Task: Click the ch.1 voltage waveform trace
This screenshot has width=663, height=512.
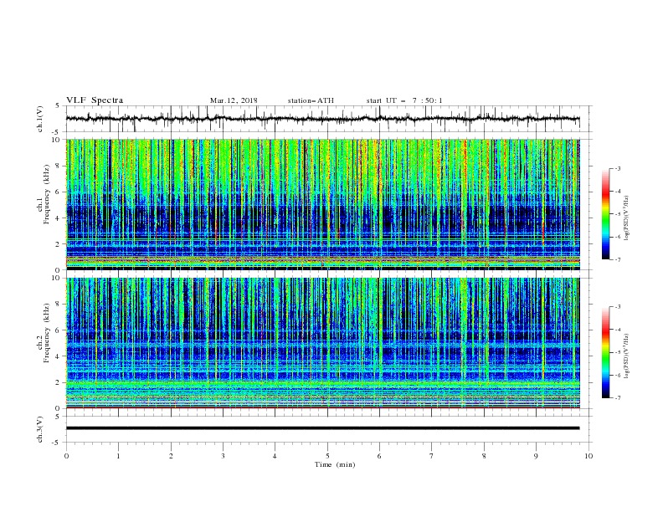Action: coord(322,119)
